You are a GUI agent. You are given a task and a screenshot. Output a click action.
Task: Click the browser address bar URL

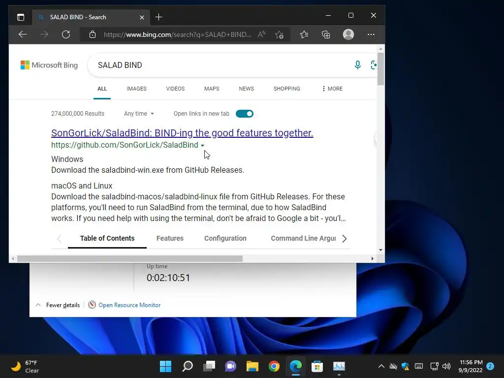point(177,34)
